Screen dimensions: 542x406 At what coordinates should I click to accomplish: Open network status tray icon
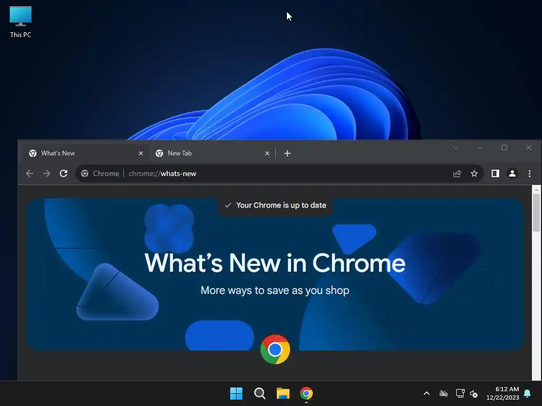click(x=460, y=393)
